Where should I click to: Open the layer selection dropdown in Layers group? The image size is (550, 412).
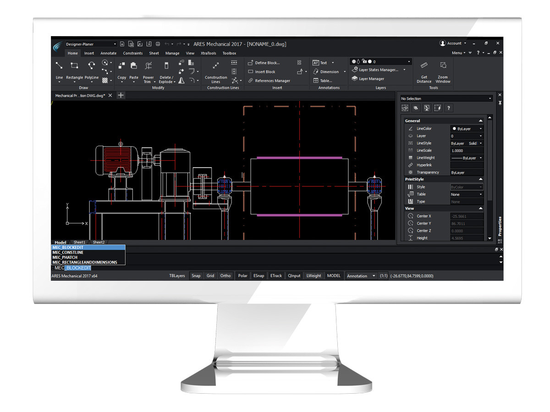pos(380,61)
